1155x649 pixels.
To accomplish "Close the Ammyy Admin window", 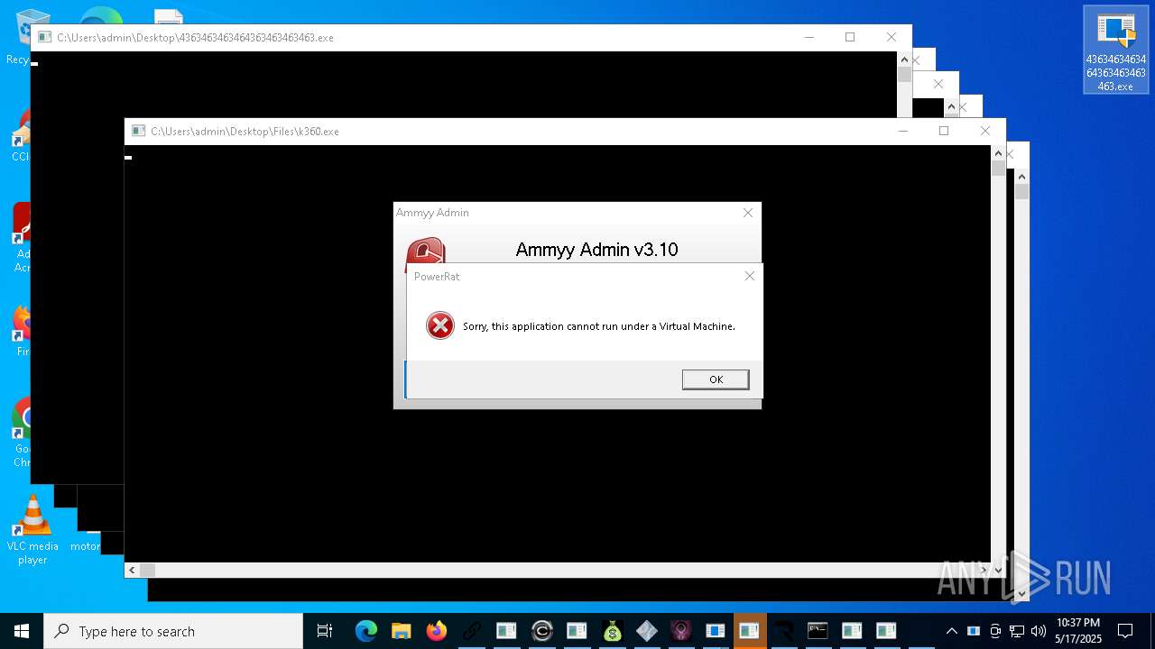I will (747, 213).
